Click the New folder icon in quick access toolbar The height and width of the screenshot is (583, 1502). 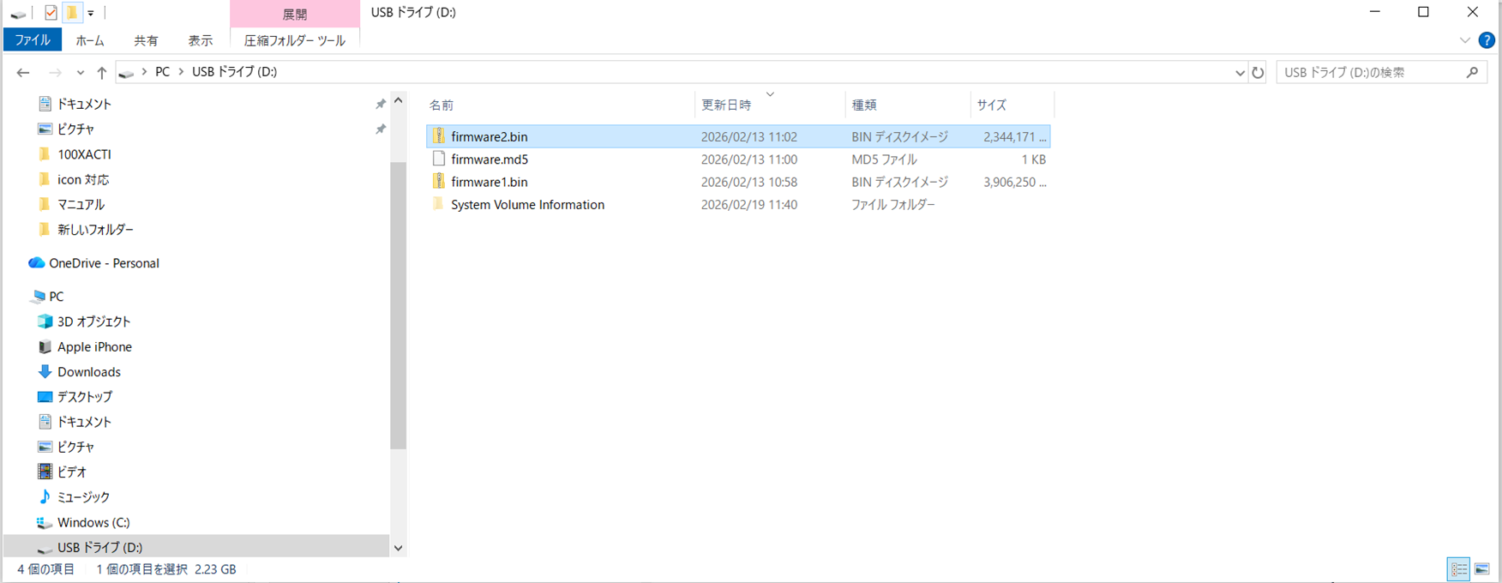[x=72, y=13]
